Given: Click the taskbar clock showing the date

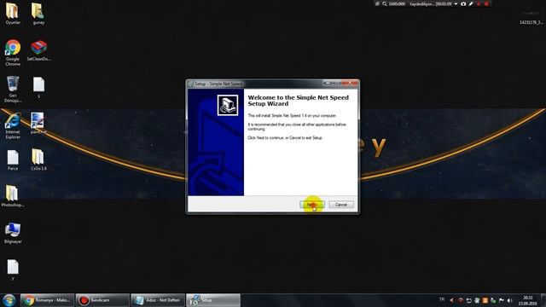Looking at the screenshot, I should coord(528,300).
